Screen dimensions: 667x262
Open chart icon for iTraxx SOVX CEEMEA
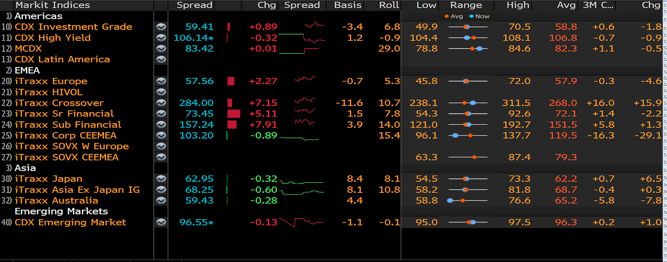(x=161, y=157)
